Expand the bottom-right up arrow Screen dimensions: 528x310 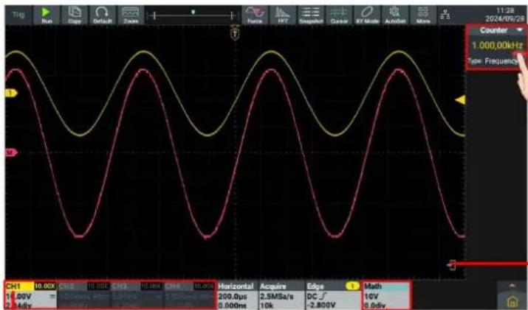[x=512, y=286]
